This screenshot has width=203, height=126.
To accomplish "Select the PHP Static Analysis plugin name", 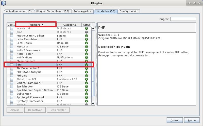I will 29,72.
